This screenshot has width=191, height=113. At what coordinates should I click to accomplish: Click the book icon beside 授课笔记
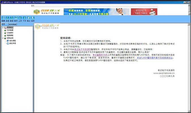(x=5, y=28)
